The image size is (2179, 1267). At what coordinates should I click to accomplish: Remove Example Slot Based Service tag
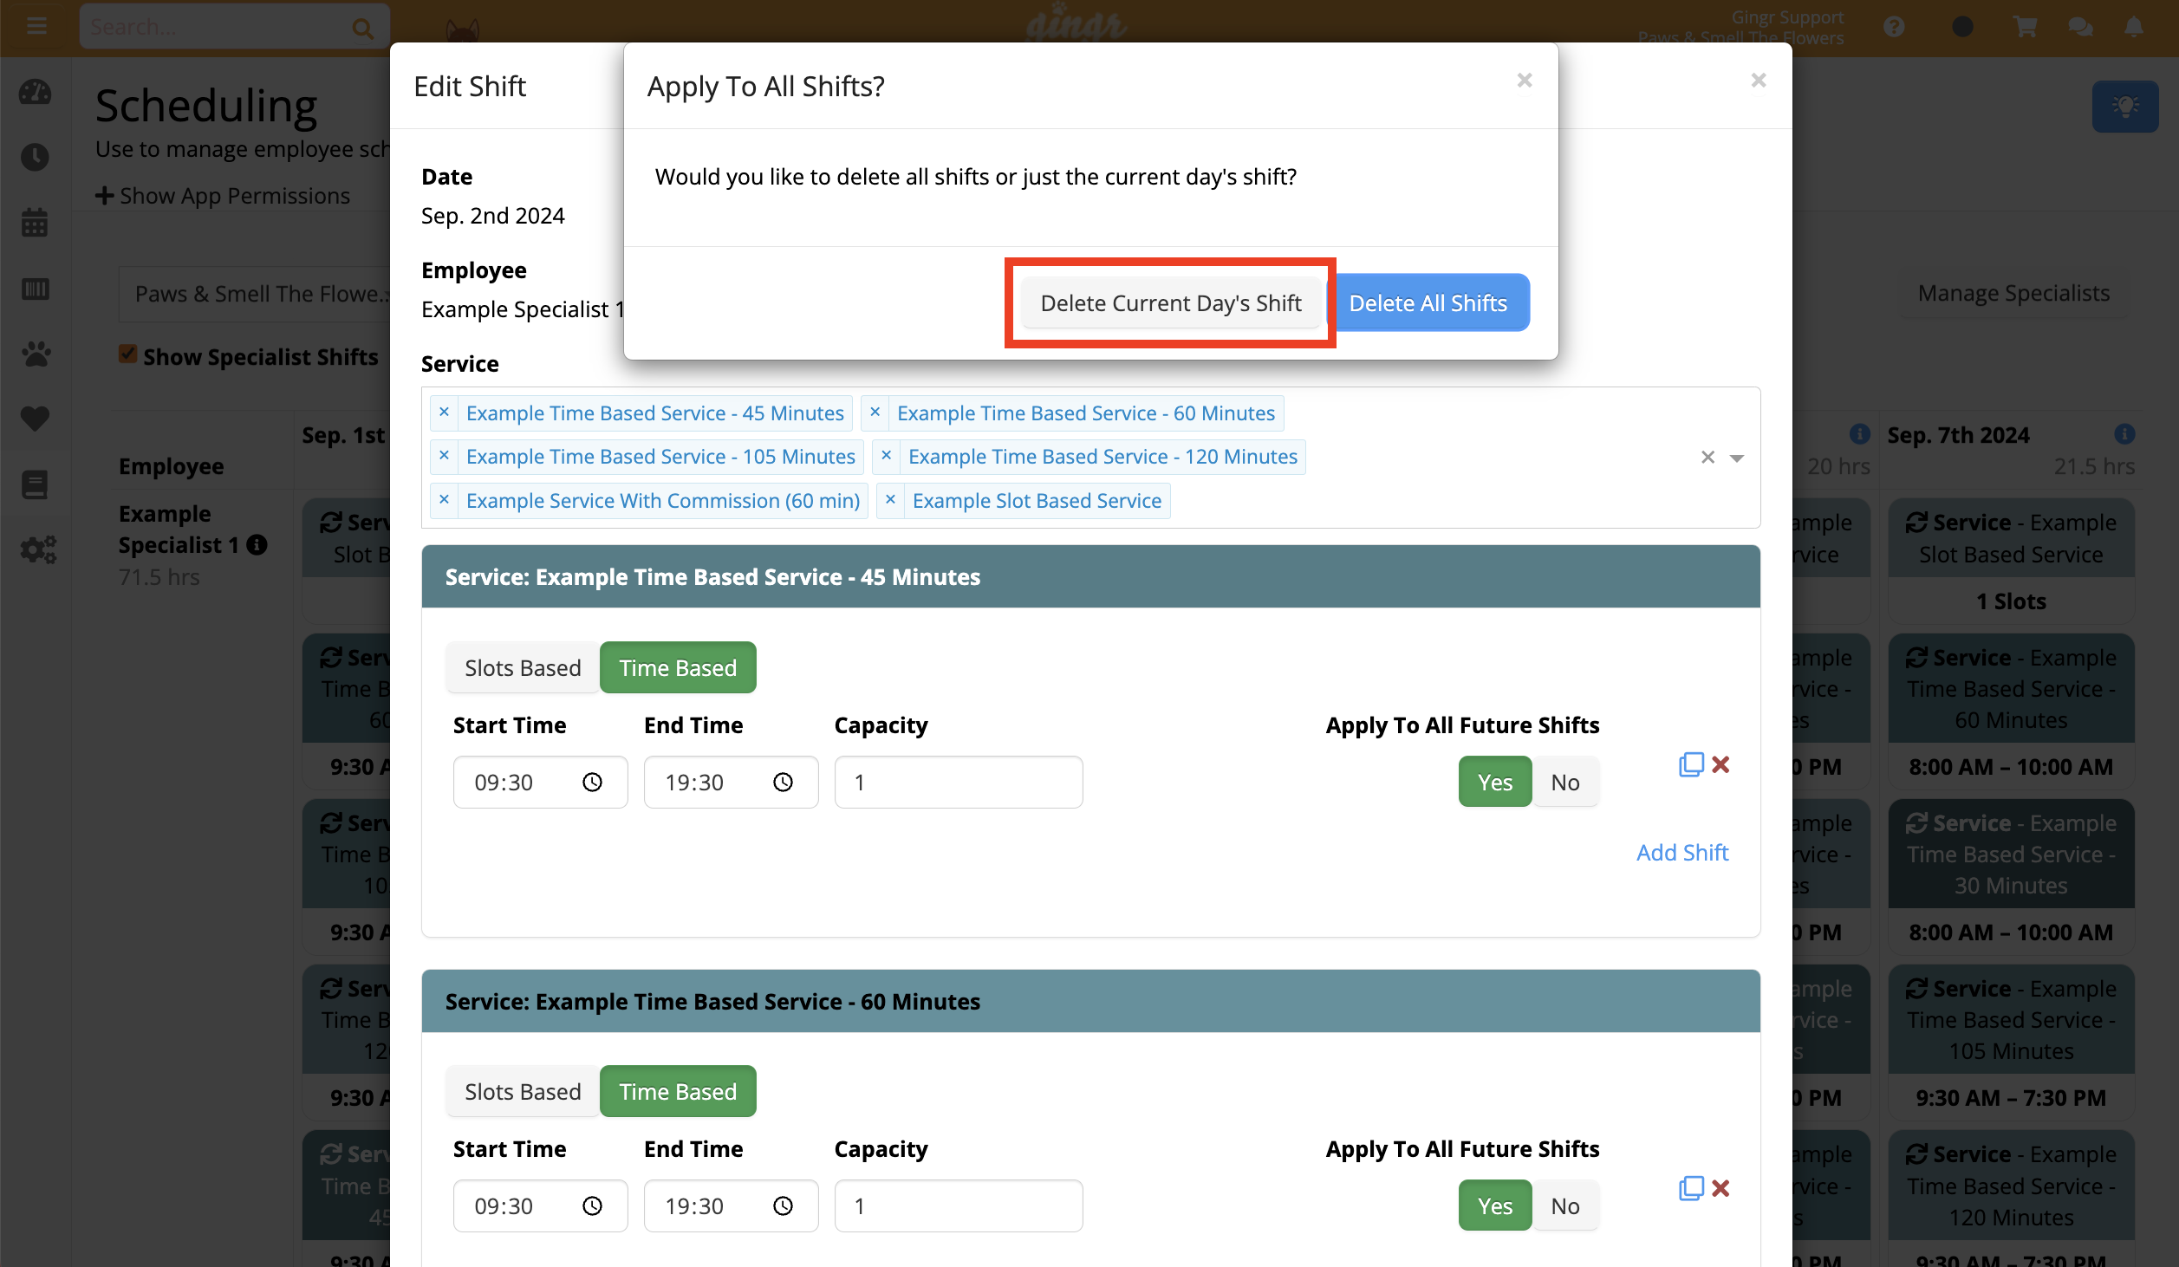point(890,500)
